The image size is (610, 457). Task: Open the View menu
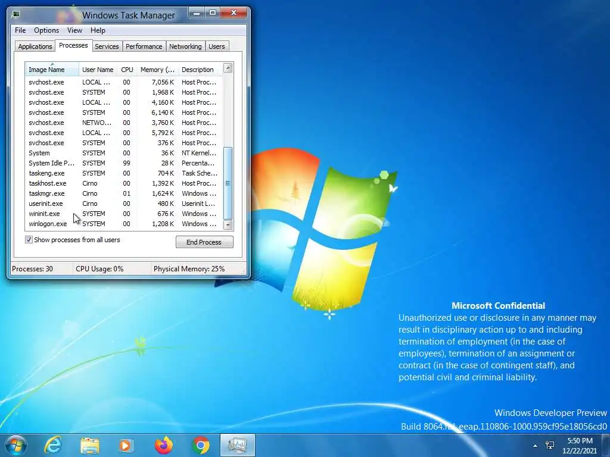(x=74, y=30)
